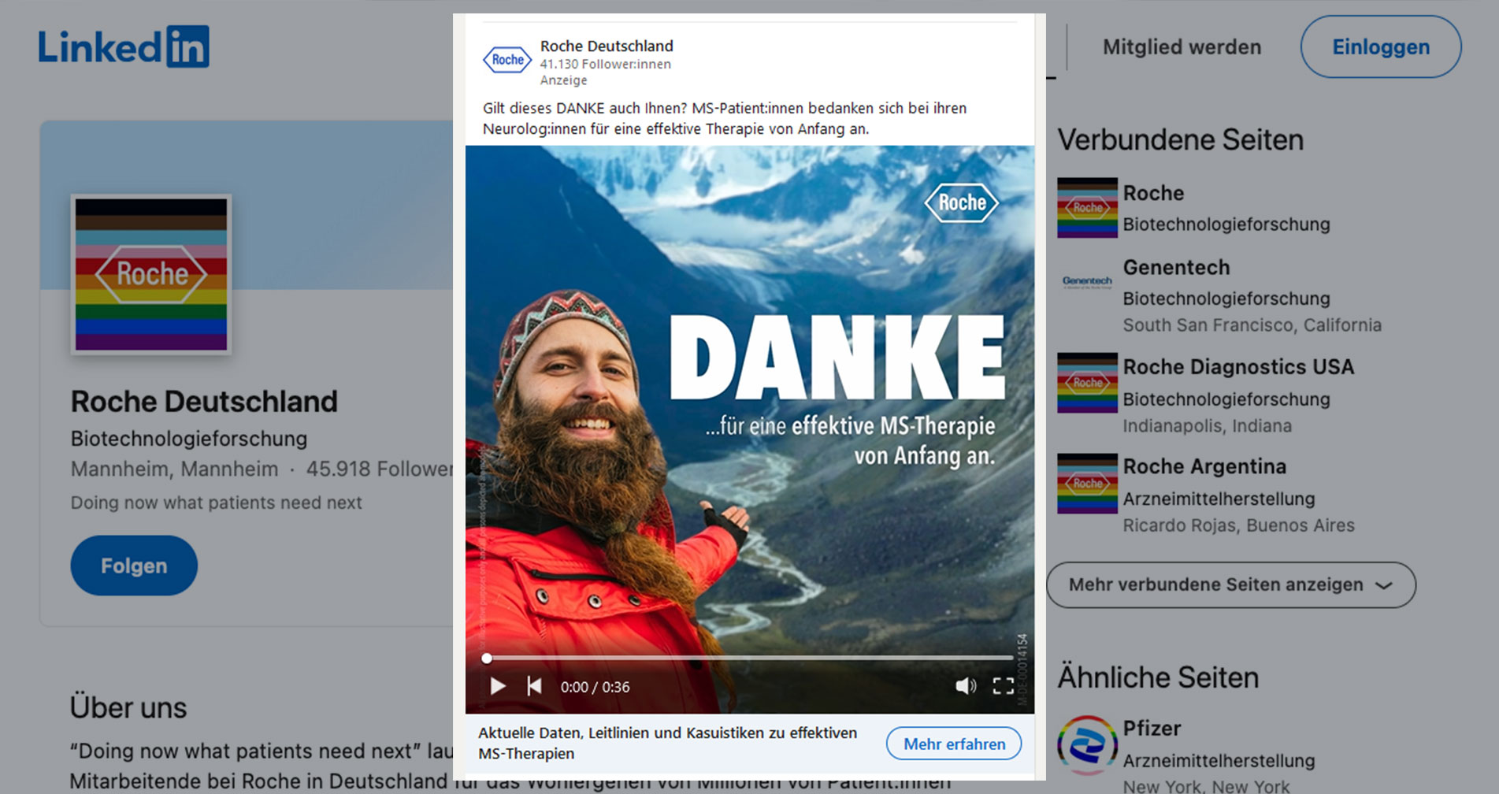Click the 41.130 Follower:innen text
This screenshot has width=1499, height=794.
coord(605,64)
